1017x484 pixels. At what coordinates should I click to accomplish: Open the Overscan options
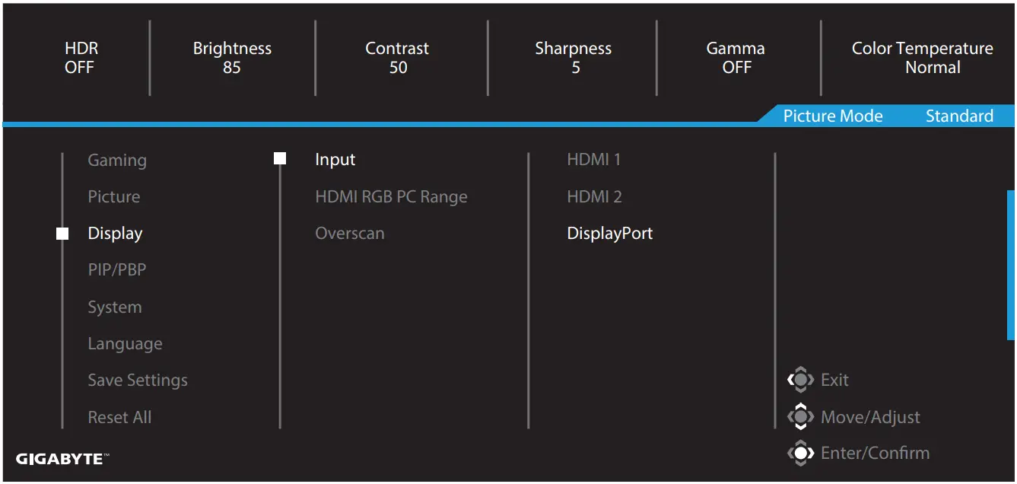point(350,233)
